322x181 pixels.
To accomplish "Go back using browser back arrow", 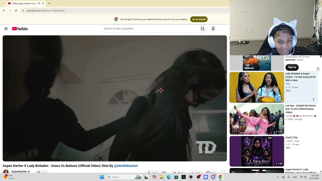I will point(4,11).
